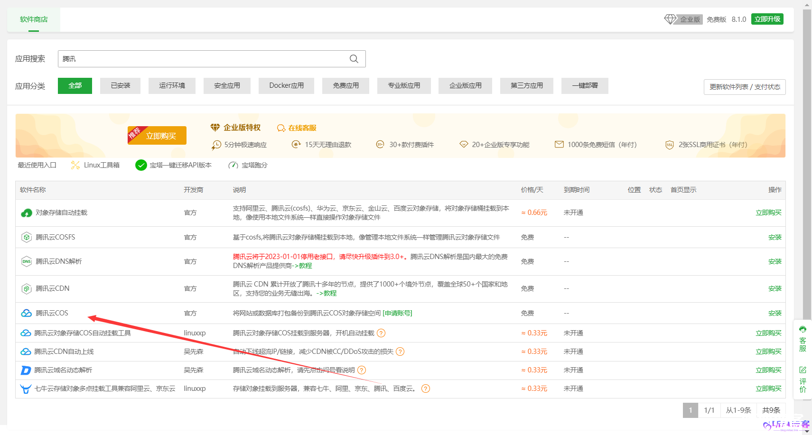The image size is (812, 435).
Task: Select the 已安装 category filter
Action: click(x=120, y=86)
